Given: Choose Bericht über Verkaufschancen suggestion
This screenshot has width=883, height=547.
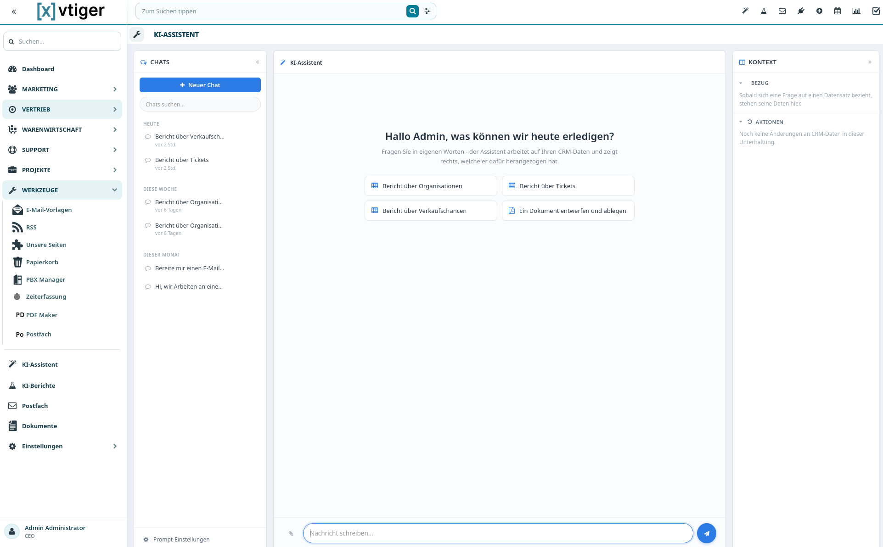Looking at the screenshot, I should click(x=431, y=211).
